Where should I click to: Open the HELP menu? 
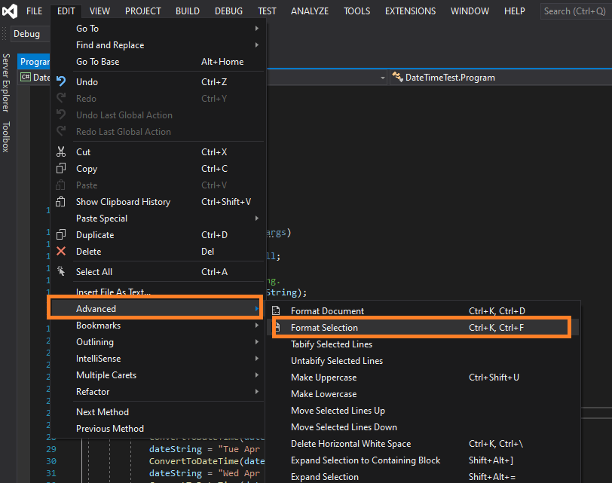pyautogui.click(x=515, y=11)
